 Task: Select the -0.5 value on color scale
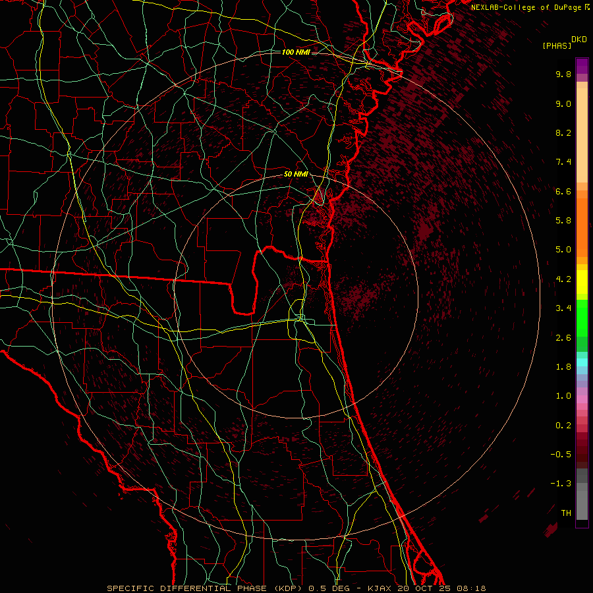tap(561, 455)
